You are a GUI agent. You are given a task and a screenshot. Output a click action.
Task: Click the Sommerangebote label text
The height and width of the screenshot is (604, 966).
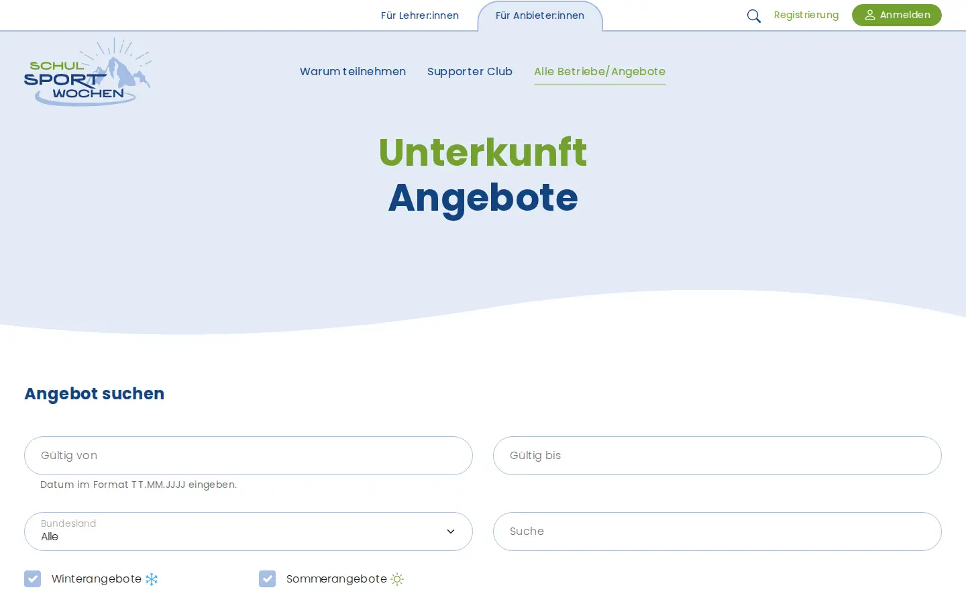(x=337, y=578)
